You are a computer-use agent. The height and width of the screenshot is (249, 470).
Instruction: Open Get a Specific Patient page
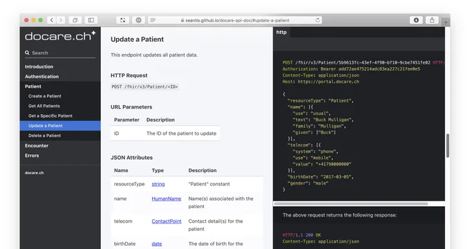(50, 116)
